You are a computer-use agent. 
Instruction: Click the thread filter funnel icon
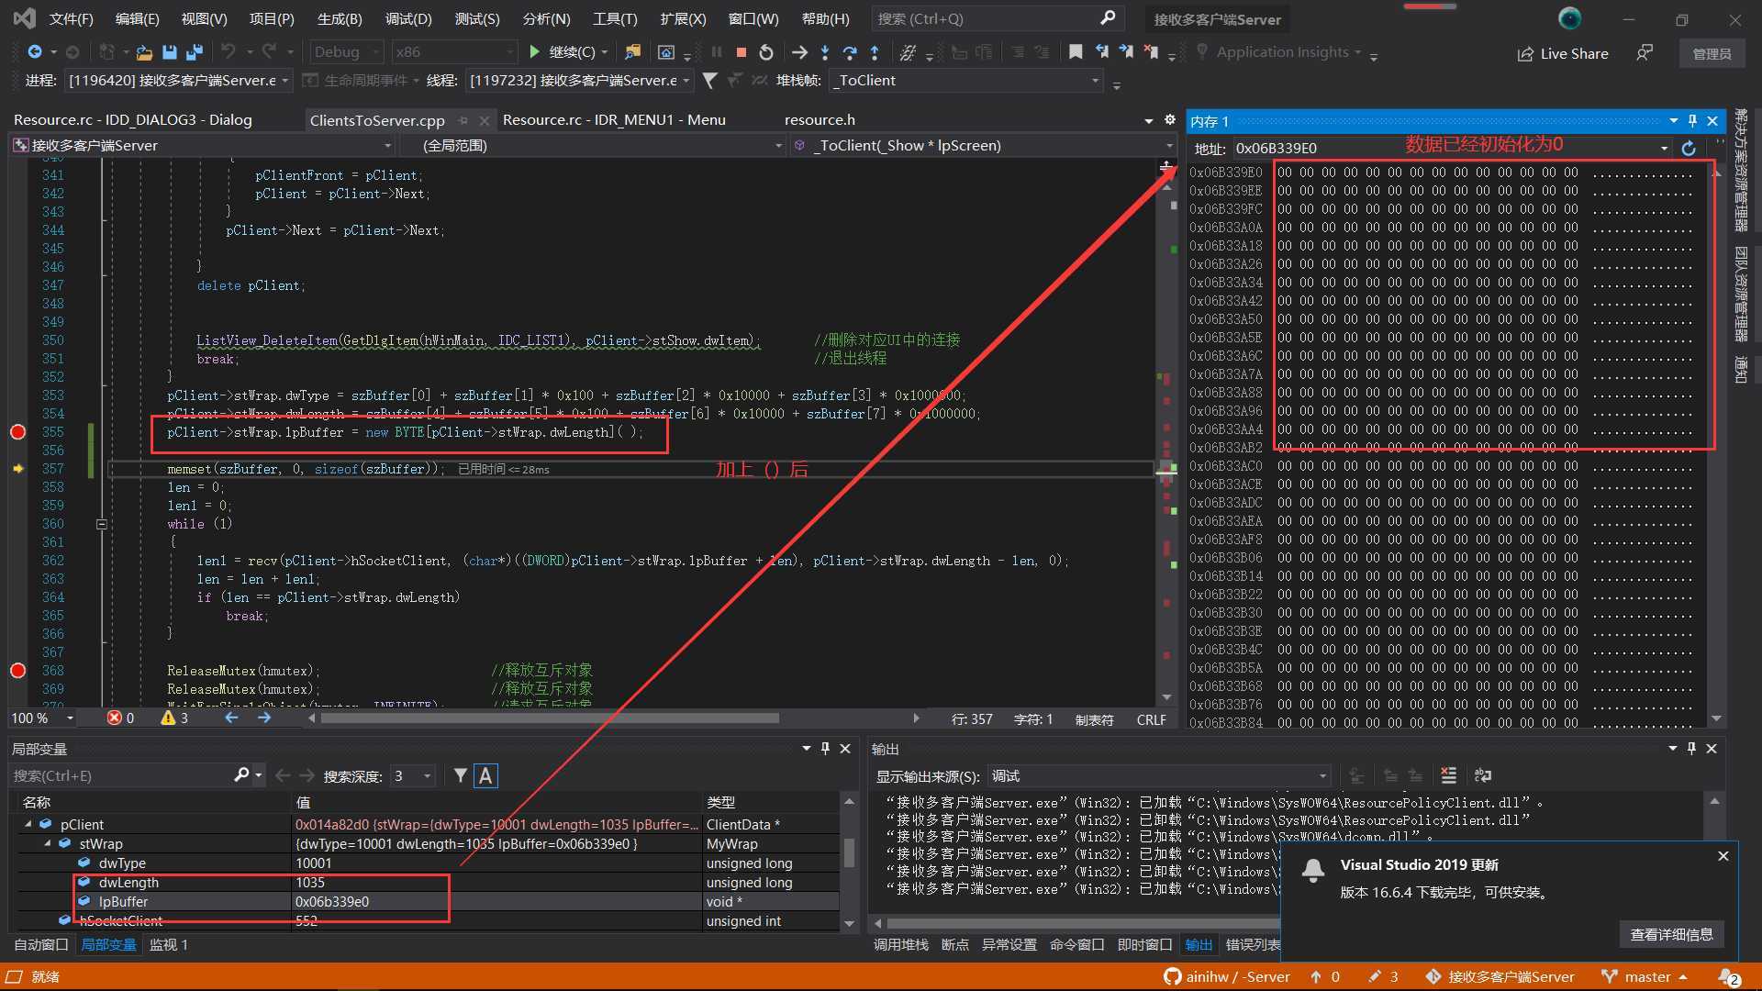[709, 81]
